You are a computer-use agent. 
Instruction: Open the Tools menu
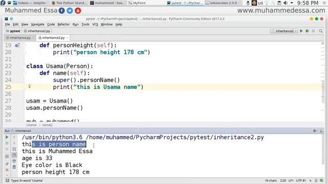(86, 25)
